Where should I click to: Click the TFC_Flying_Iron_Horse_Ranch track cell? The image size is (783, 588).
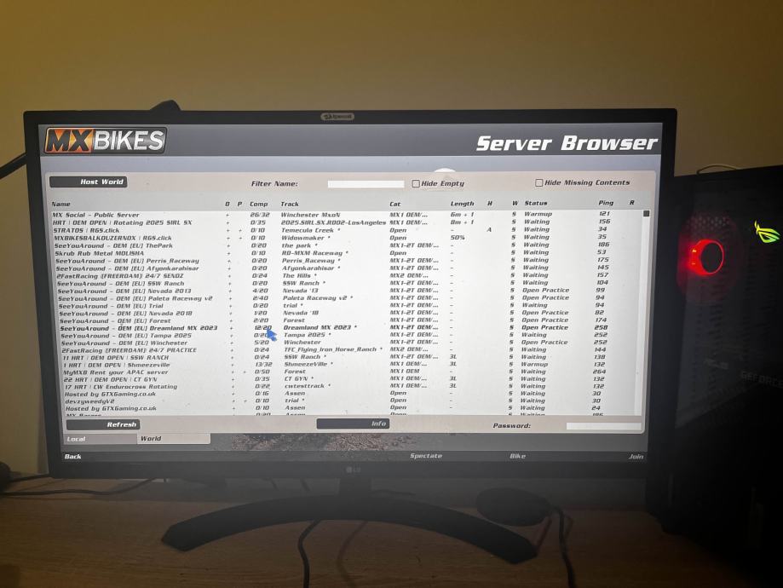pyautogui.click(x=334, y=349)
